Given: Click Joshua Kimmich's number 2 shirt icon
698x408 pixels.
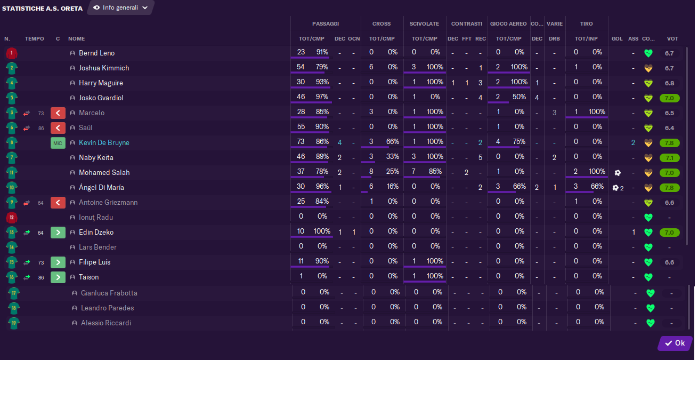Looking at the screenshot, I should click(x=12, y=68).
